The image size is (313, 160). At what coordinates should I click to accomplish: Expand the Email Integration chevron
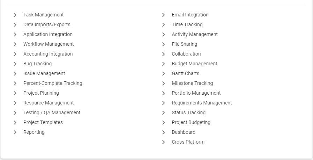click(164, 15)
